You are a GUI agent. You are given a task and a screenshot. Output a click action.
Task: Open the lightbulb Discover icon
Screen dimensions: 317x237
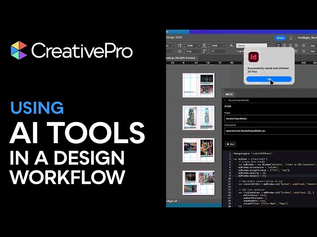[291, 38]
